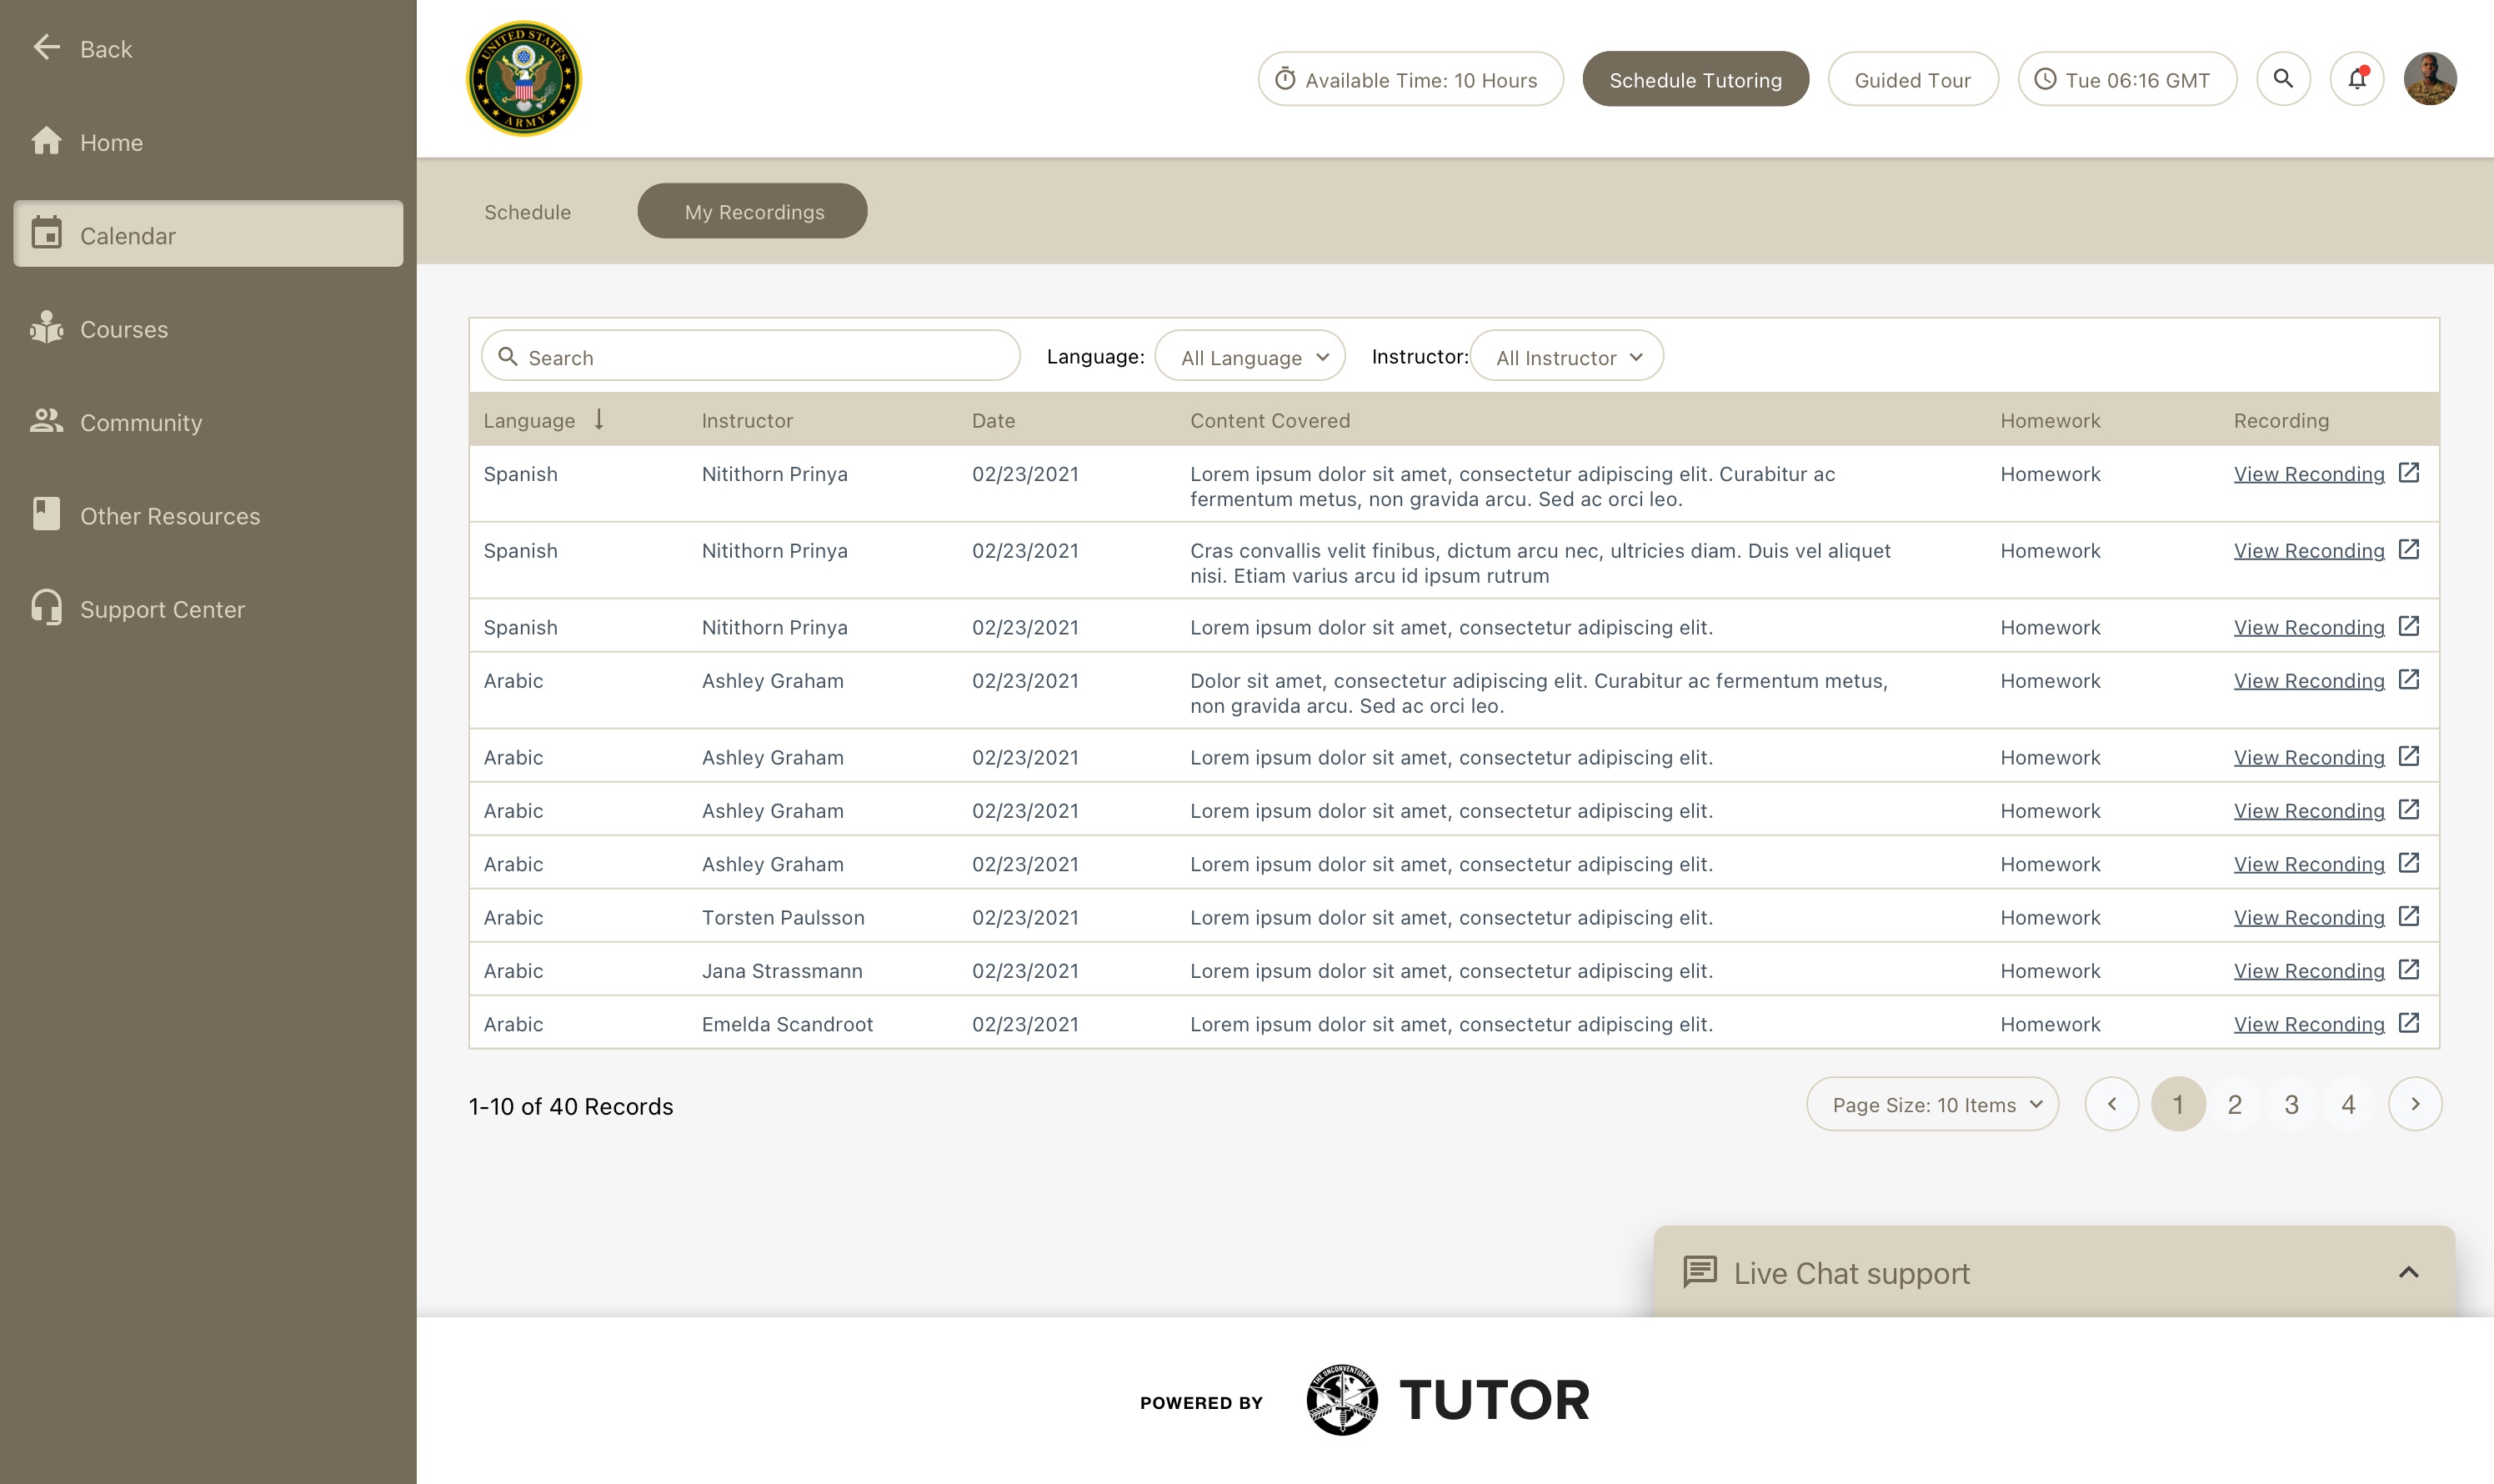Viewport: 2494px width, 1484px height.
Task: Click the TUTOR footer logo emblem
Action: [x=1341, y=1399]
